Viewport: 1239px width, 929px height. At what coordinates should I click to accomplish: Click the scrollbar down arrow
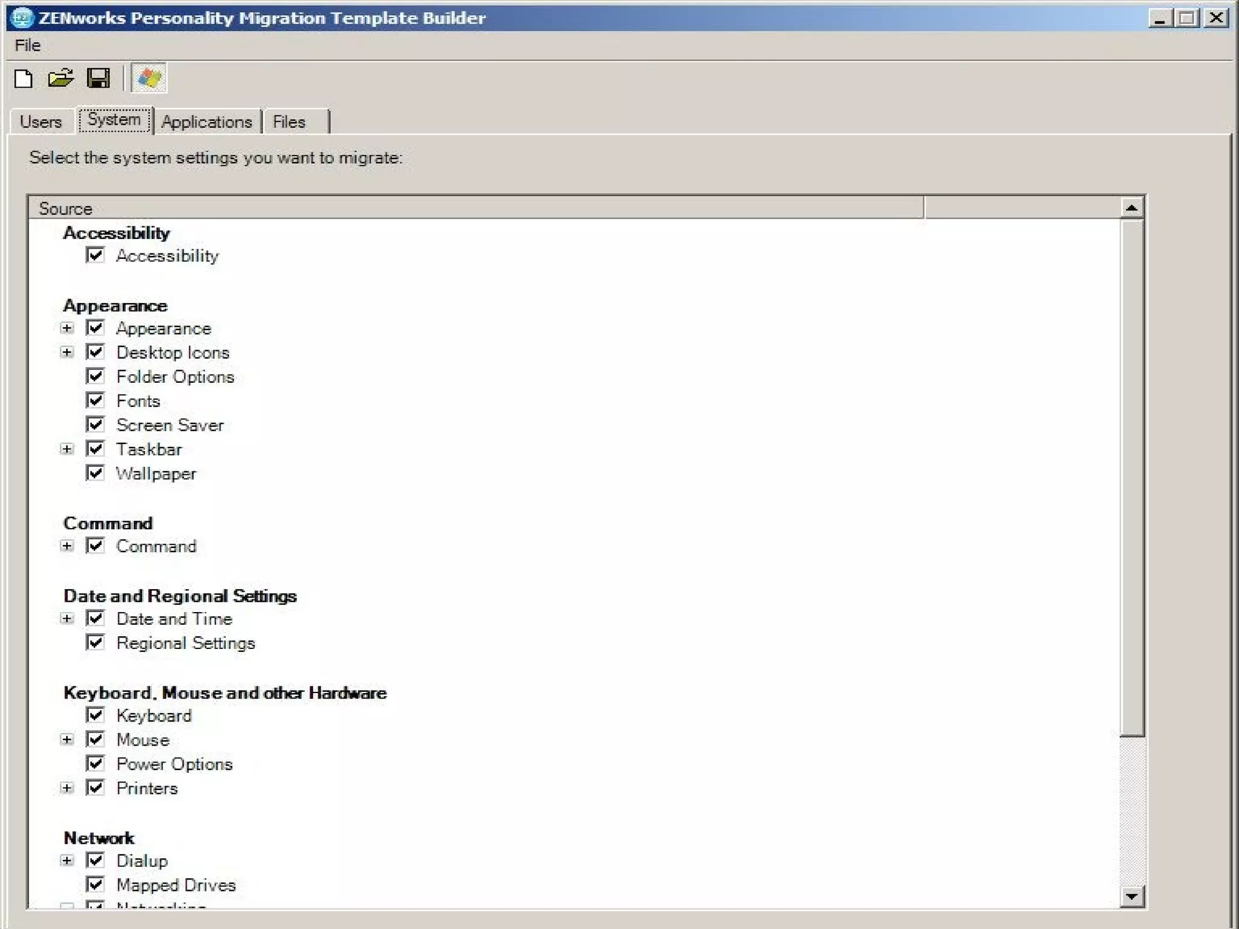[1131, 896]
